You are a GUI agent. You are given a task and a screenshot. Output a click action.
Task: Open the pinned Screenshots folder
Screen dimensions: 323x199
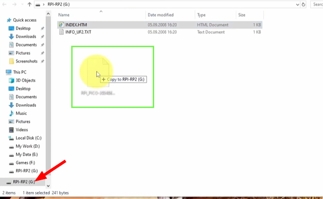tap(26, 61)
